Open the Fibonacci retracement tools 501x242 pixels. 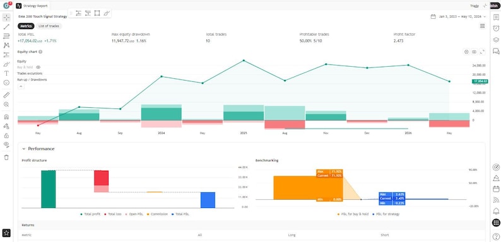pos(6,36)
